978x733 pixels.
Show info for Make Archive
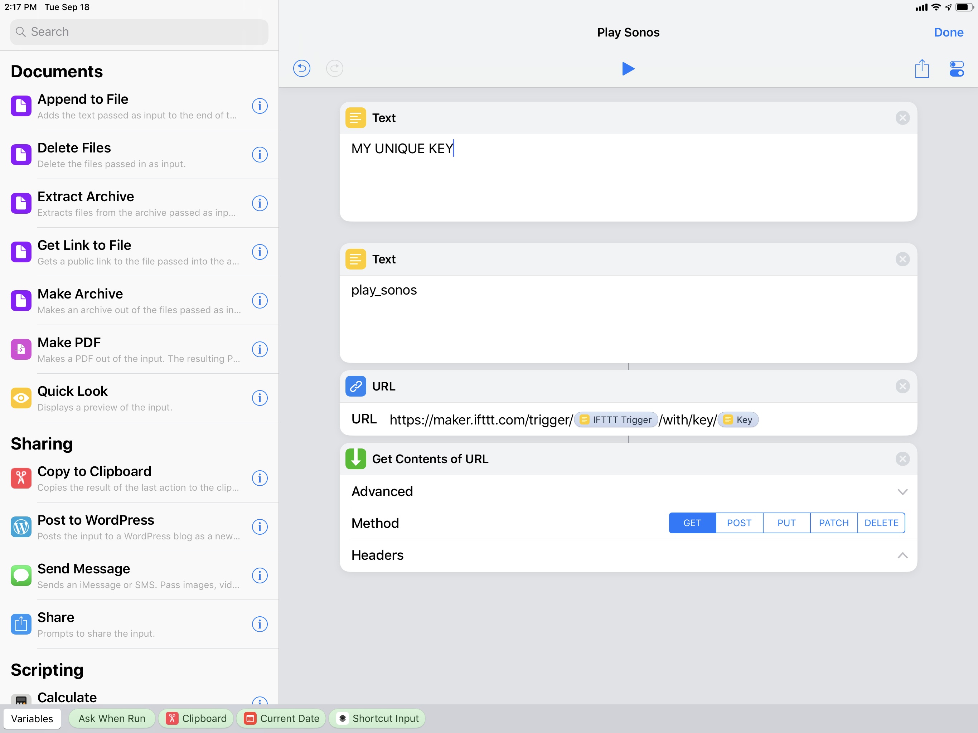(260, 301)
